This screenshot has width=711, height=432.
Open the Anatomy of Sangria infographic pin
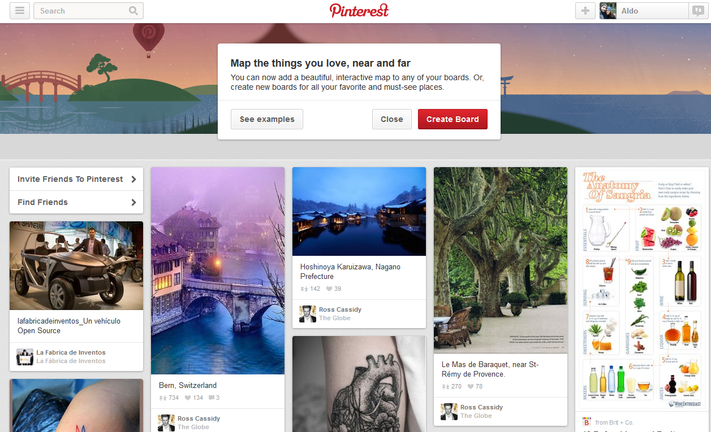[x=642, y=290]
